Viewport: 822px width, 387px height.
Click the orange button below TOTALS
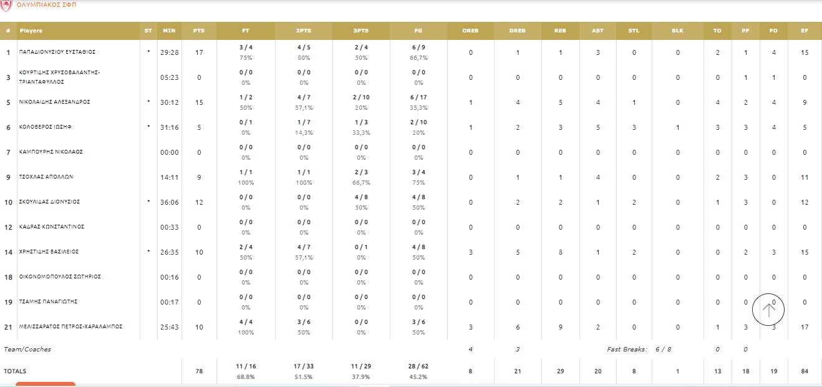[x=45, y=384]
